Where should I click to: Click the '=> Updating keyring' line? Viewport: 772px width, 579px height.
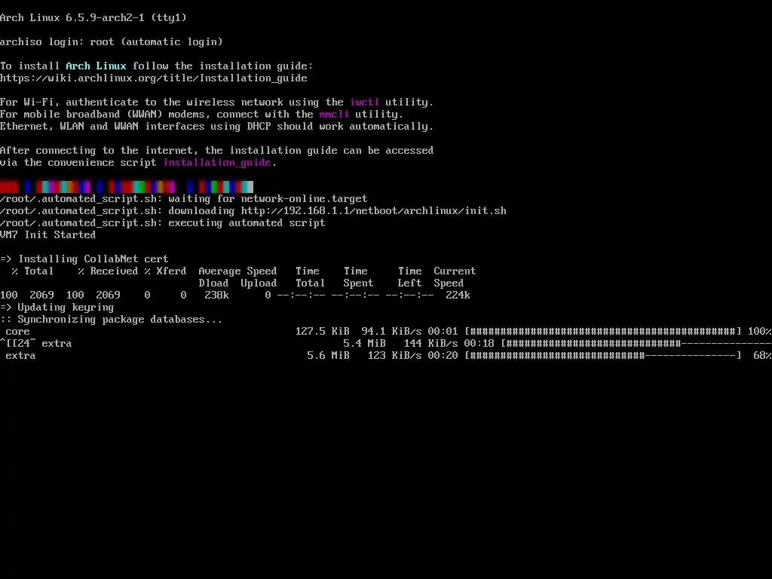pos(57,308)
